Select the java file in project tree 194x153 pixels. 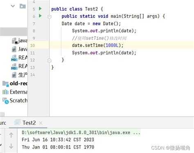point(20,41)
